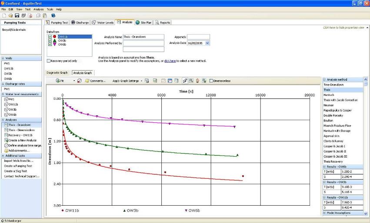Switch to the Reports tab
This screenshot has height=223, width=370.
163,23
